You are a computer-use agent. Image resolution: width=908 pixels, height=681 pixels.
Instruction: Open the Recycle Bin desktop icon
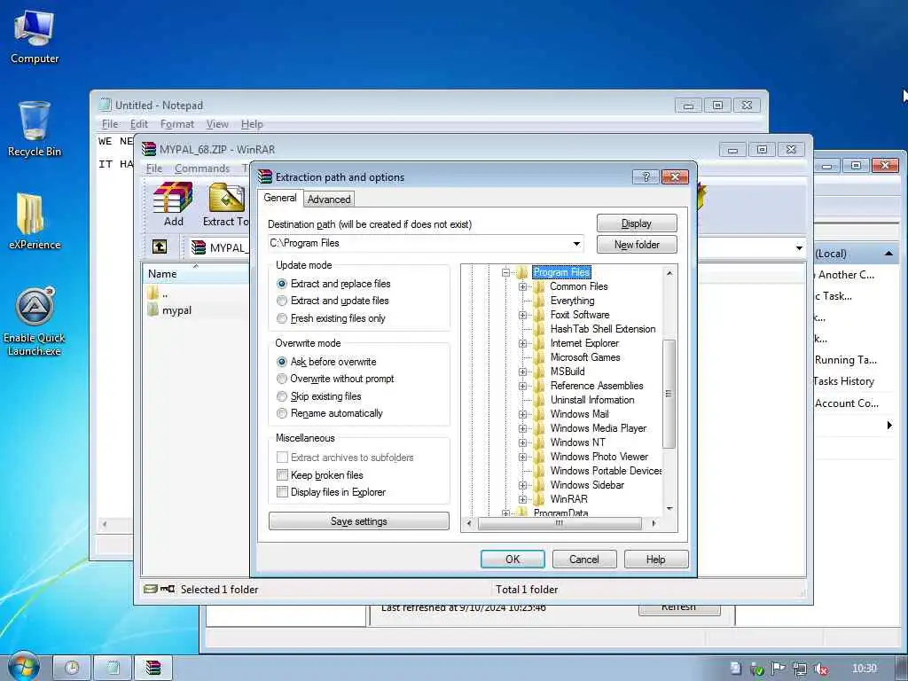[x=35, y=129]
